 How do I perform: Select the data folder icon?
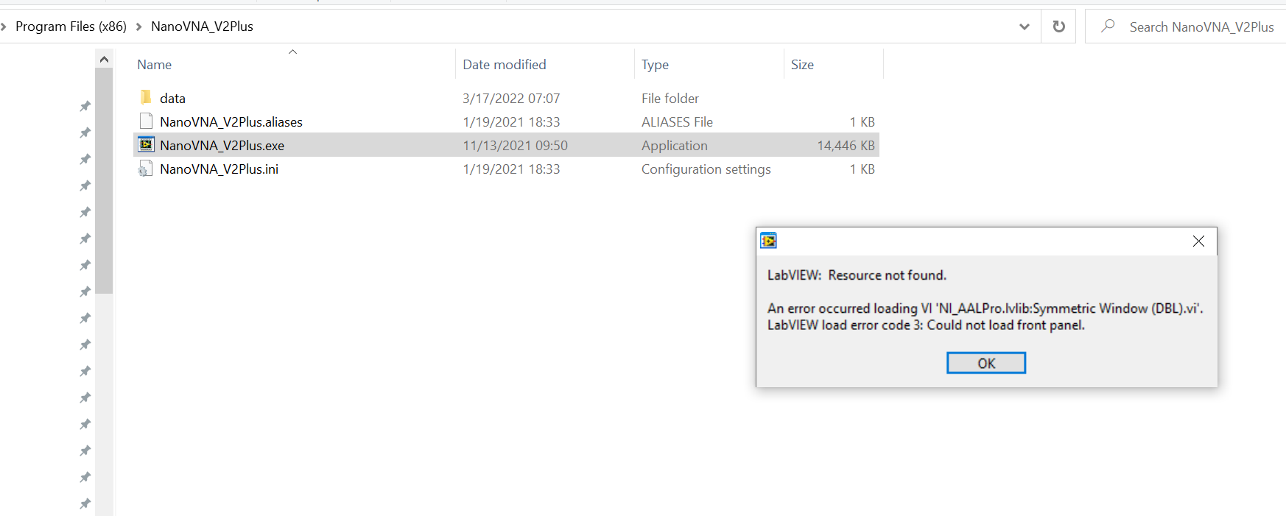tap(146, 97)
